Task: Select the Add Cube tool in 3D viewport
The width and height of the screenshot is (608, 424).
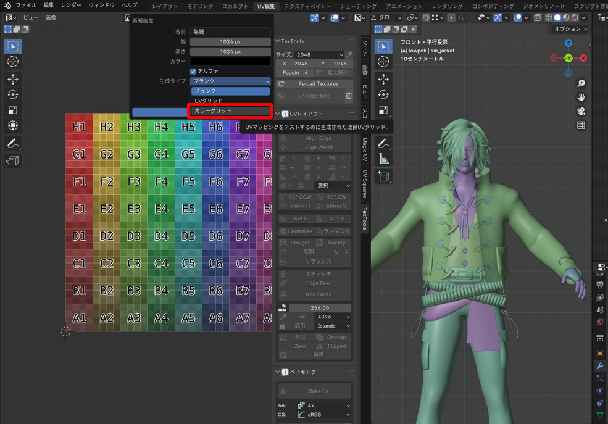Action: (x=383, y=177)
